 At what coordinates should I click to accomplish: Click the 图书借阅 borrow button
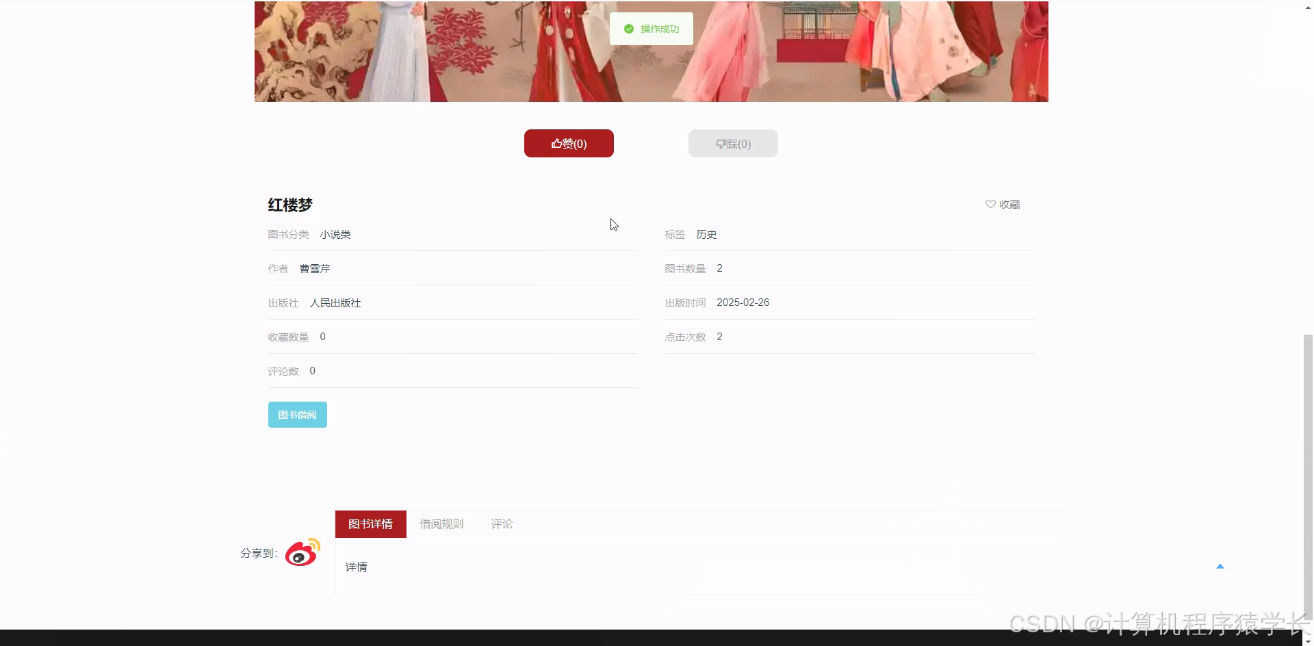click(297, 415)
